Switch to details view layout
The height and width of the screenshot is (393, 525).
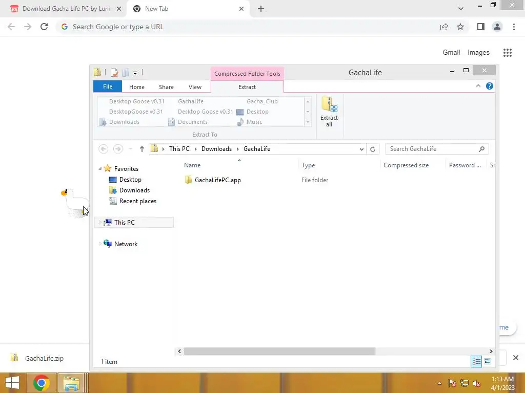coord(476,362)
